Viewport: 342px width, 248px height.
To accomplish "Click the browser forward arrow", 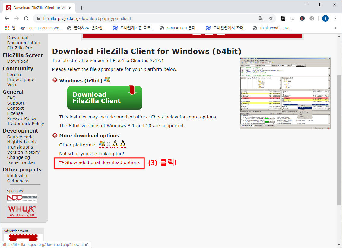I will point(17,18).
